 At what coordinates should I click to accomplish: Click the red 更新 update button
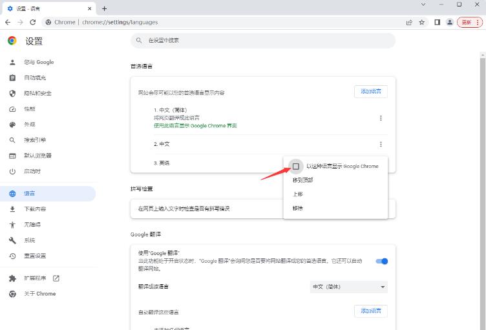pos(467,23)
